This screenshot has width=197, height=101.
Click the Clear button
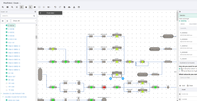(190, 86)
